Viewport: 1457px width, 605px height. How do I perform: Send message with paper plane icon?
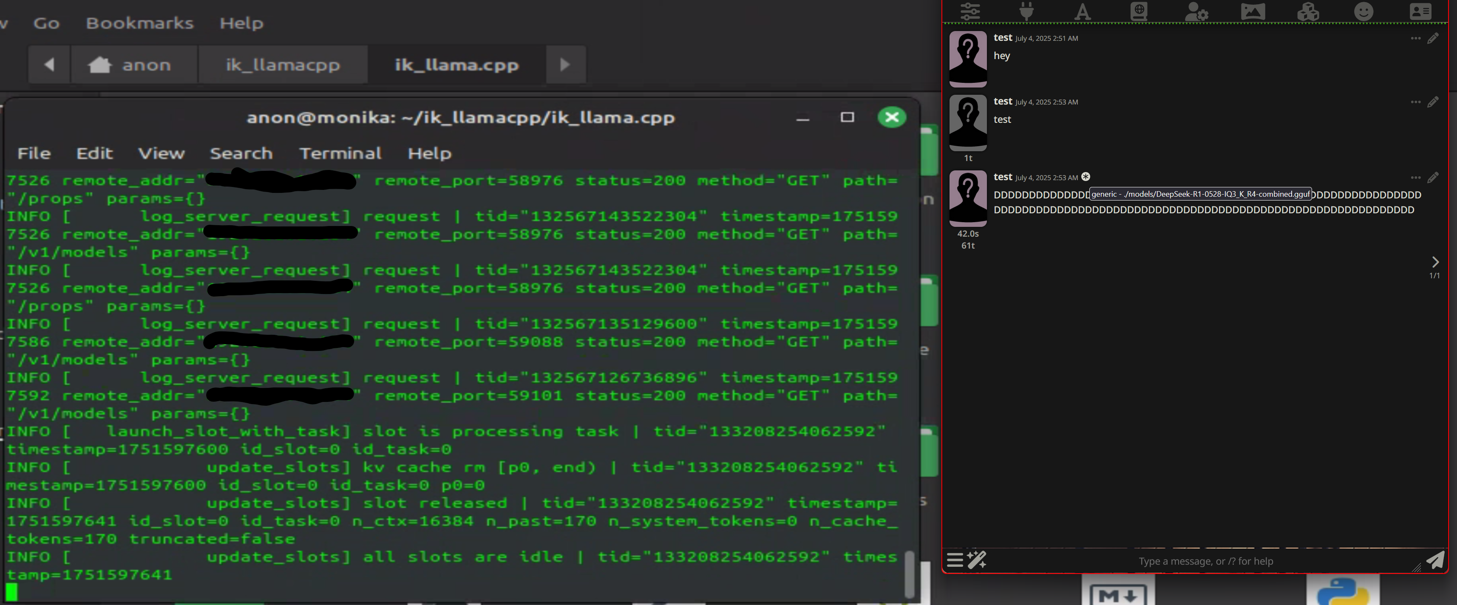click(x=1435, y=560)
